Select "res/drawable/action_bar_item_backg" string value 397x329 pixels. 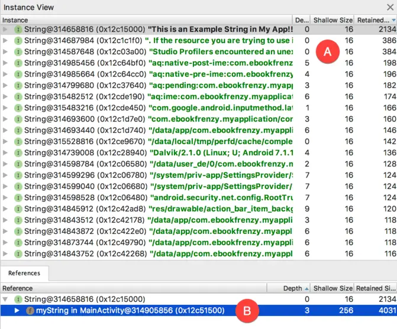coord(221,209)
